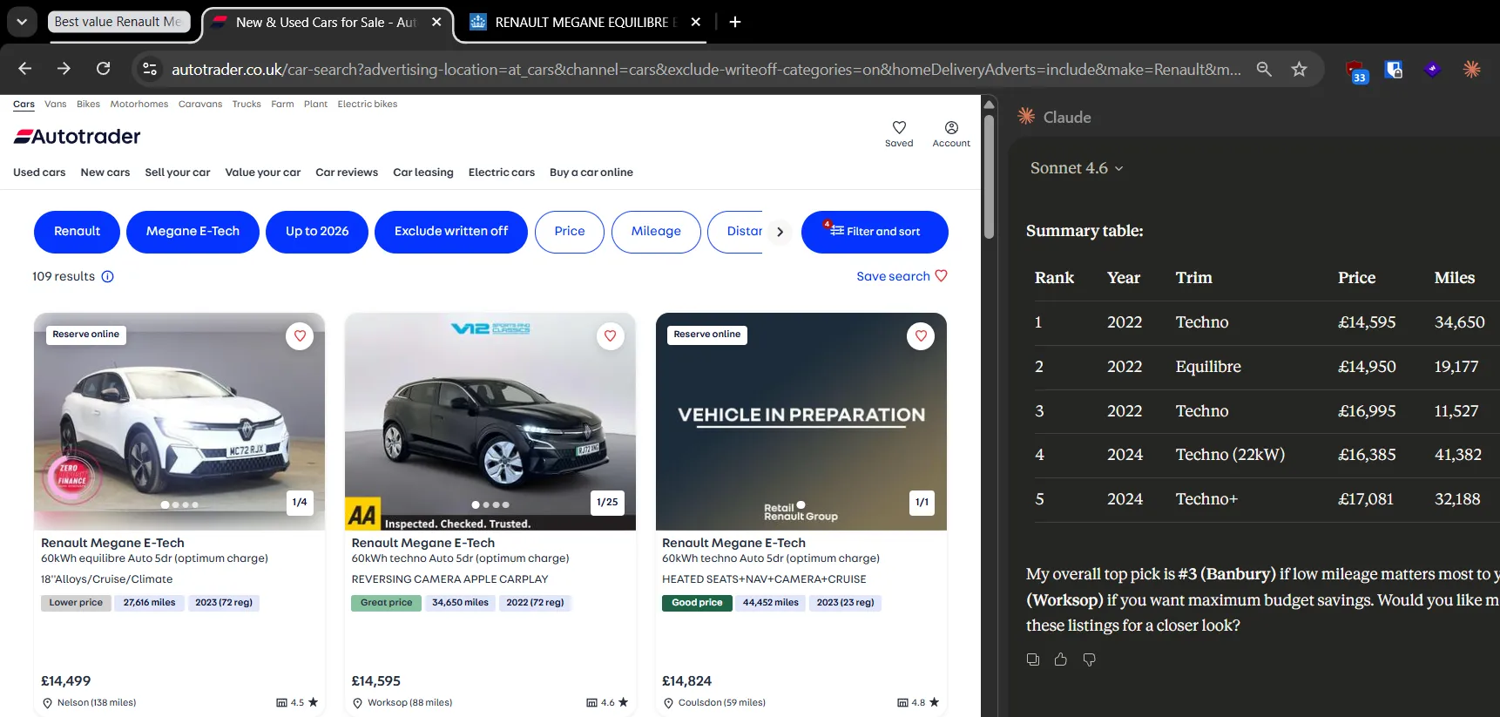Open dealer rating 4.6 on Worksop listing
Image resolution: width=1500 pixels, height=717 pixels.
[607, 702]
